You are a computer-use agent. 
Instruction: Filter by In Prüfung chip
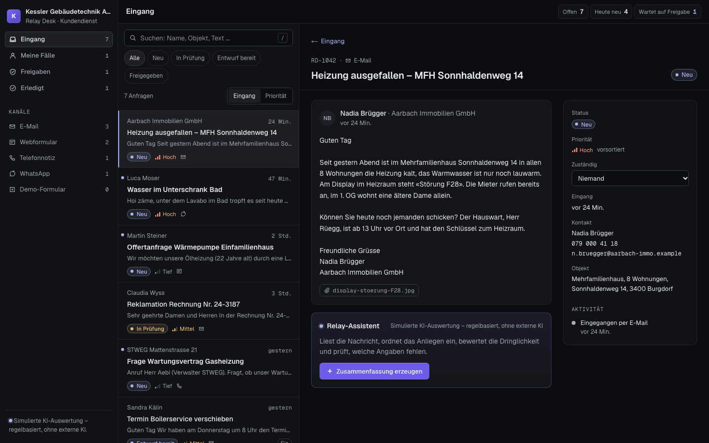pos(190,58)
